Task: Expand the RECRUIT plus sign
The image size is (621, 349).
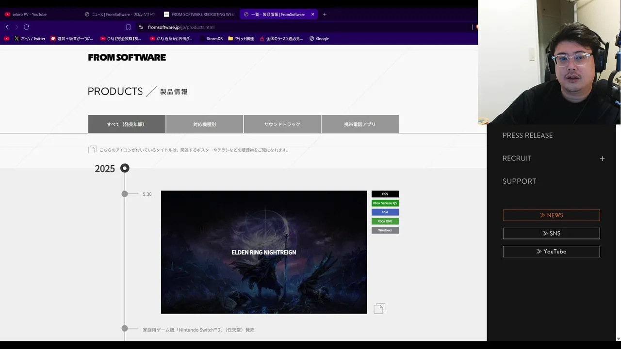Action: pos(602,159)
